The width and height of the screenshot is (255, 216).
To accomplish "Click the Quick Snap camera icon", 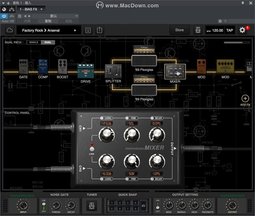I will pyautogui.click(x=143, y=206).
